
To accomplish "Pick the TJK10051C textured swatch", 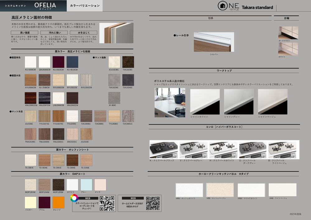I will pos(128,116).
